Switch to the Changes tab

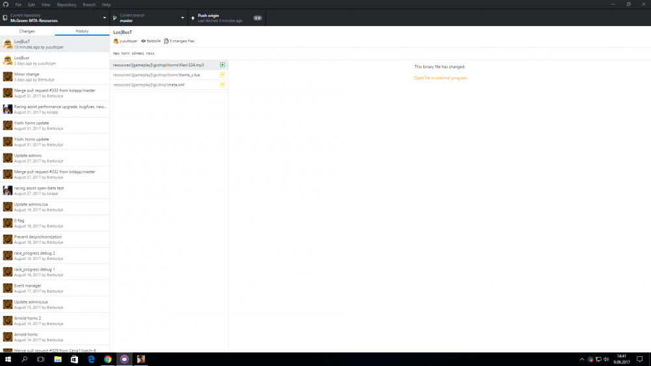[27, 31]
